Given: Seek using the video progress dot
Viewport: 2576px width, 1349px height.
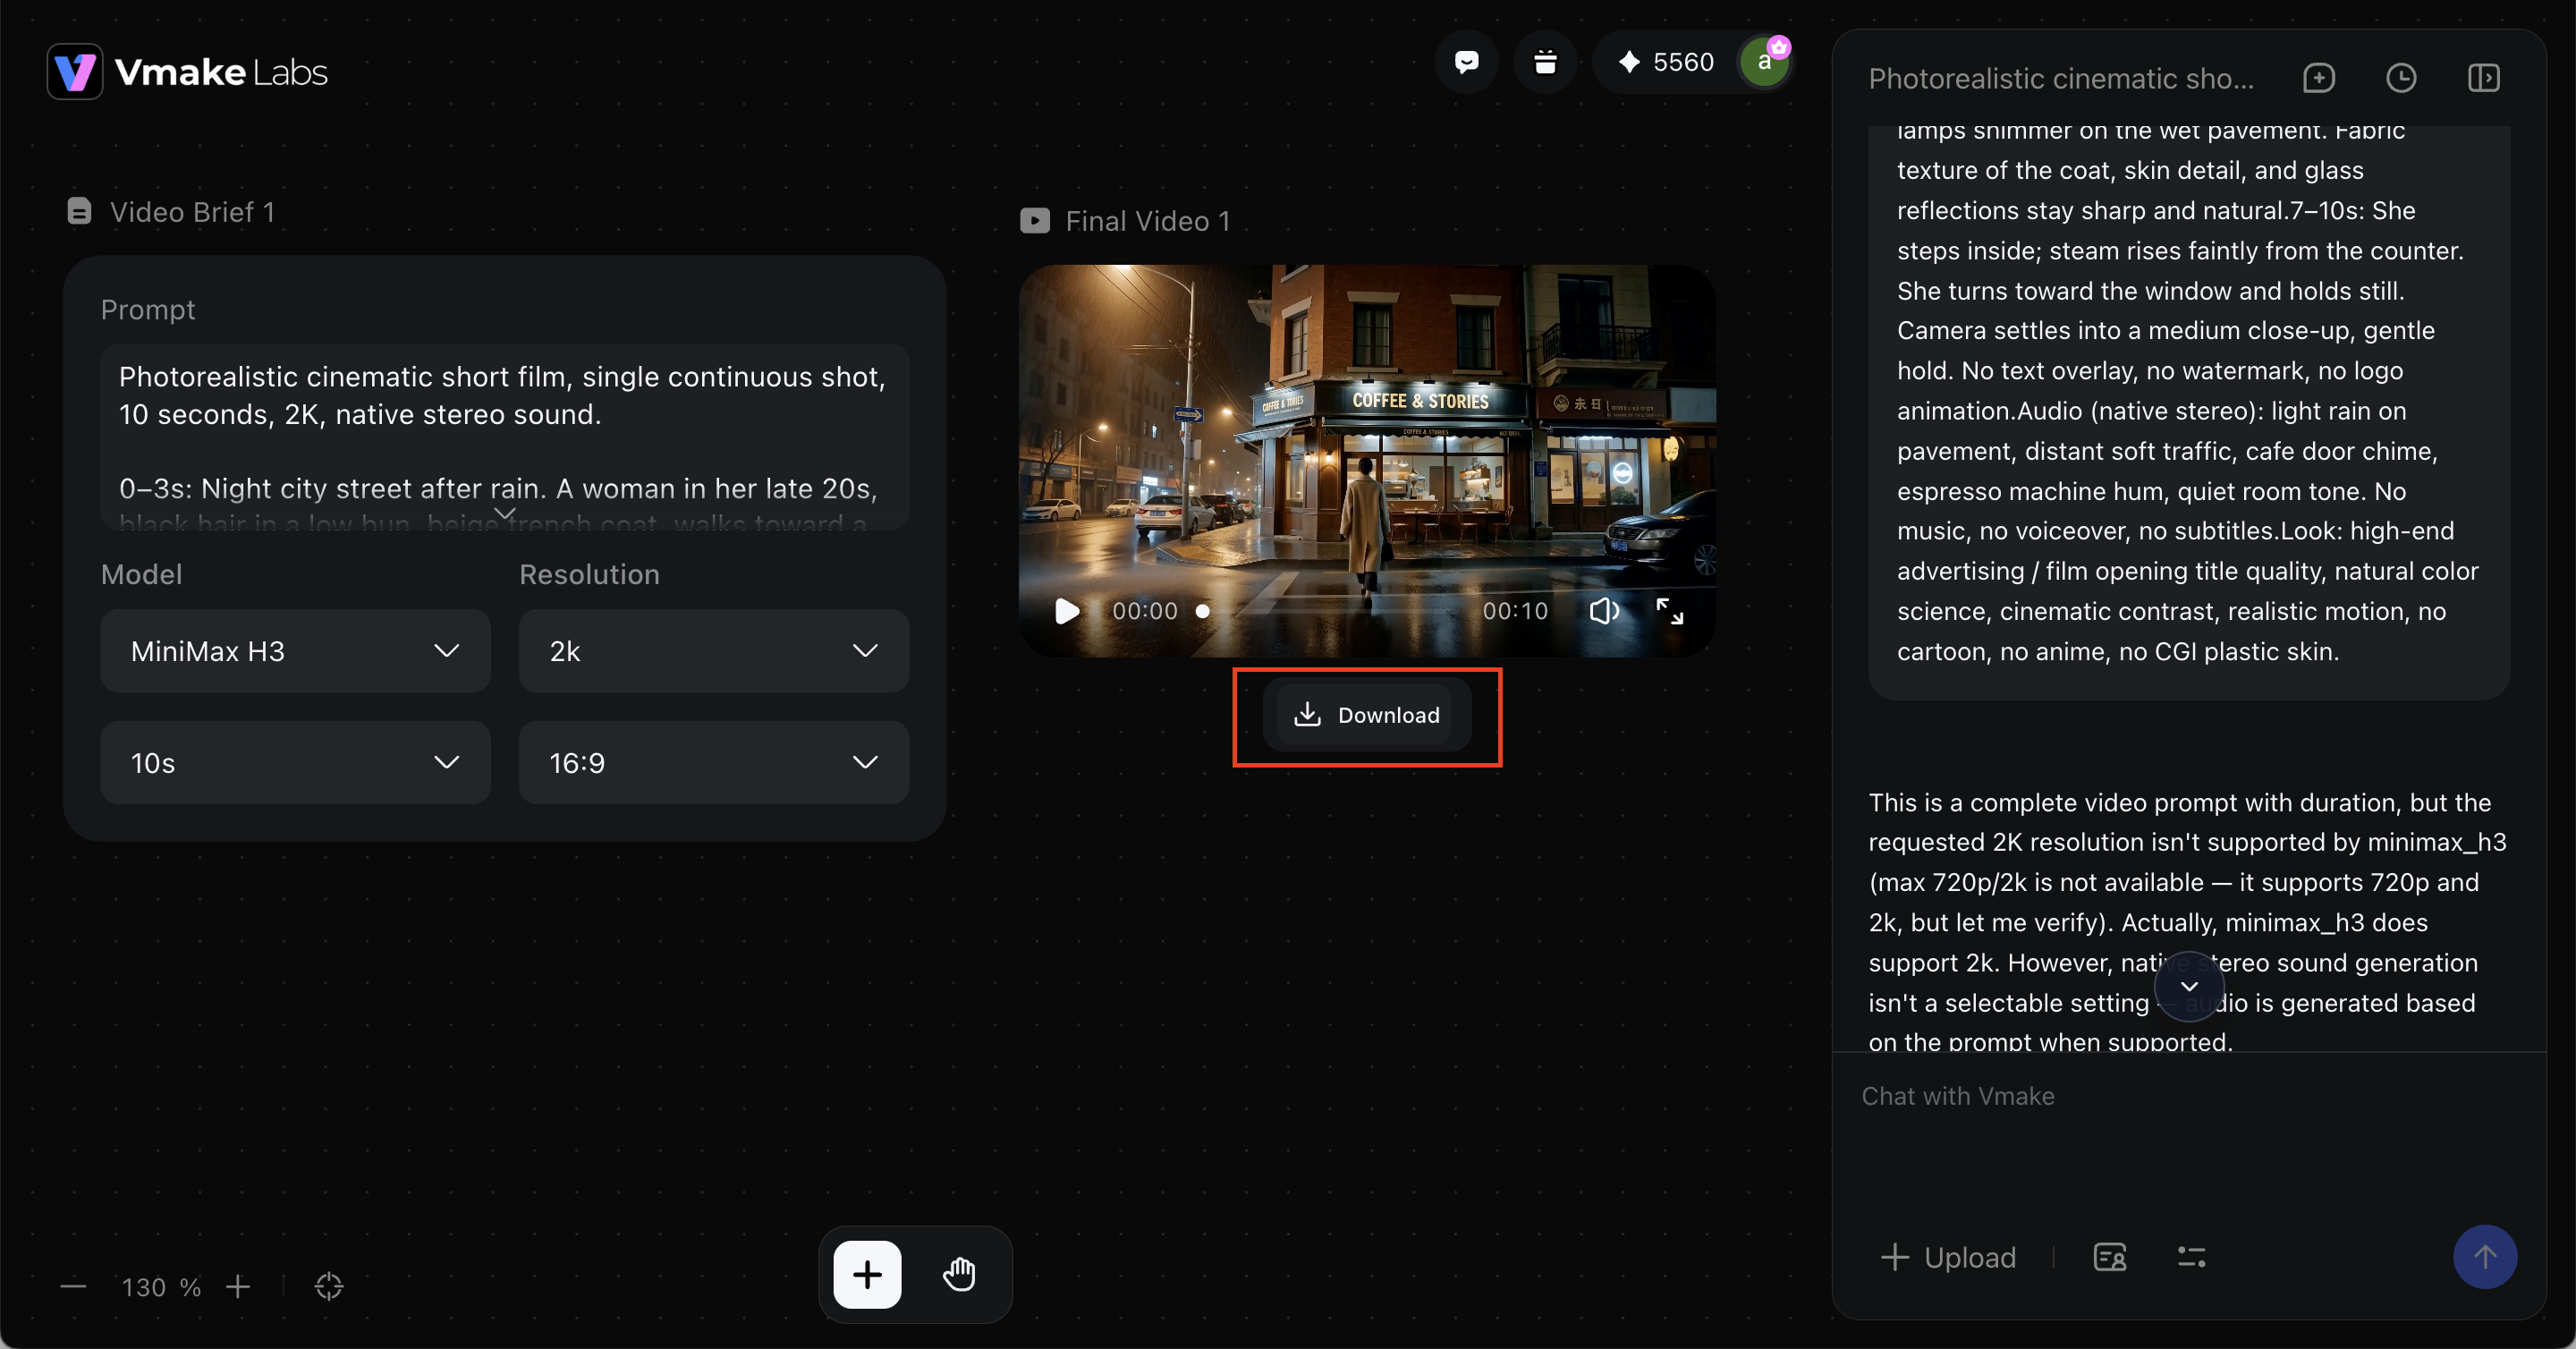Looking at the screenshot, I should pos(1203,611).
